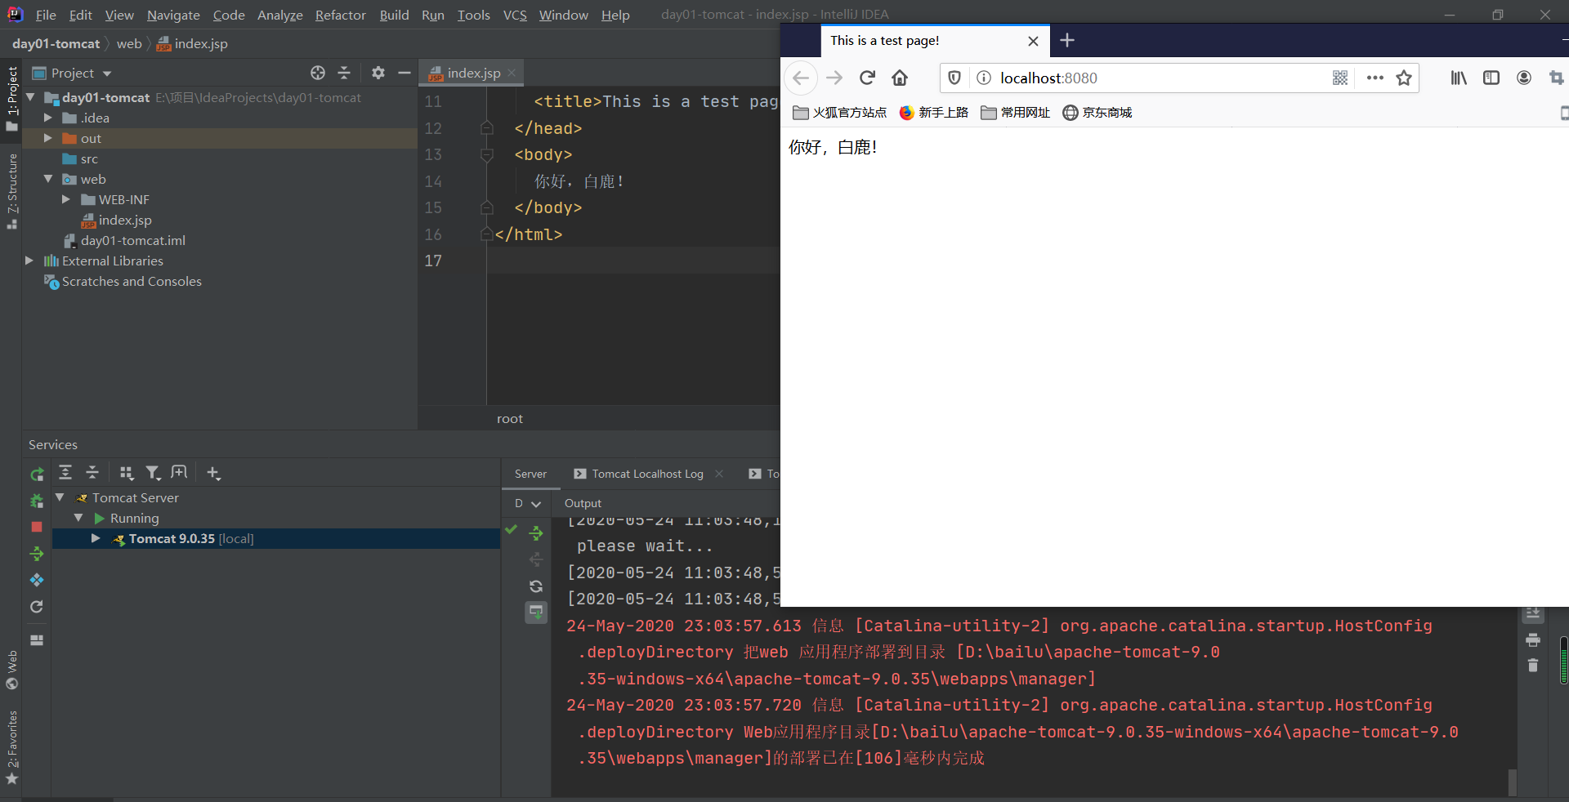Open 火狐官方站点 bookmark folder

840,113
